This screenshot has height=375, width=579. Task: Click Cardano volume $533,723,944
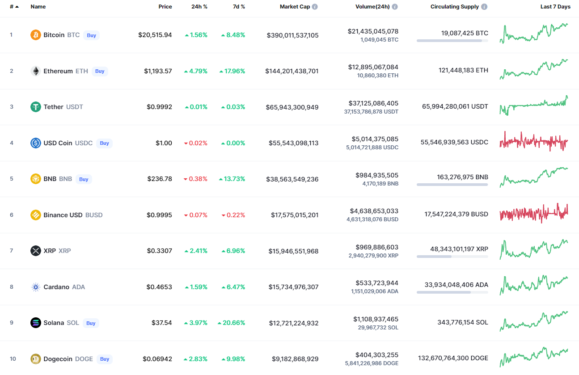pyautogui.click(x=377, y=283)
